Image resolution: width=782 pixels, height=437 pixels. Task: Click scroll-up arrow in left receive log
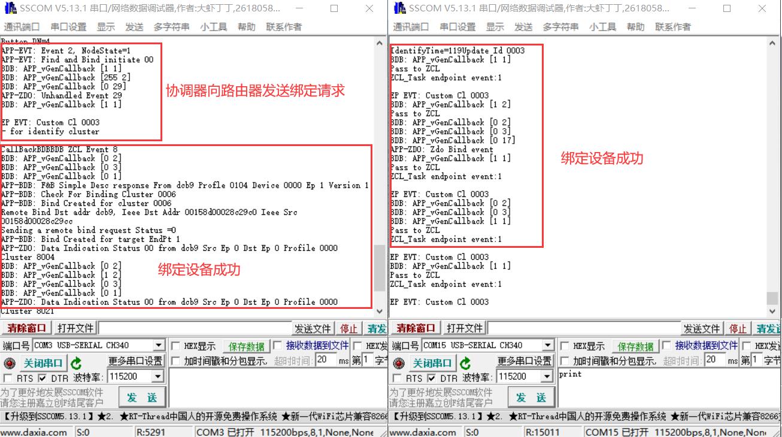[x=380, y=43]
